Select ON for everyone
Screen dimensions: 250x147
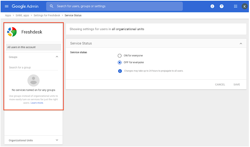[120, 56]
